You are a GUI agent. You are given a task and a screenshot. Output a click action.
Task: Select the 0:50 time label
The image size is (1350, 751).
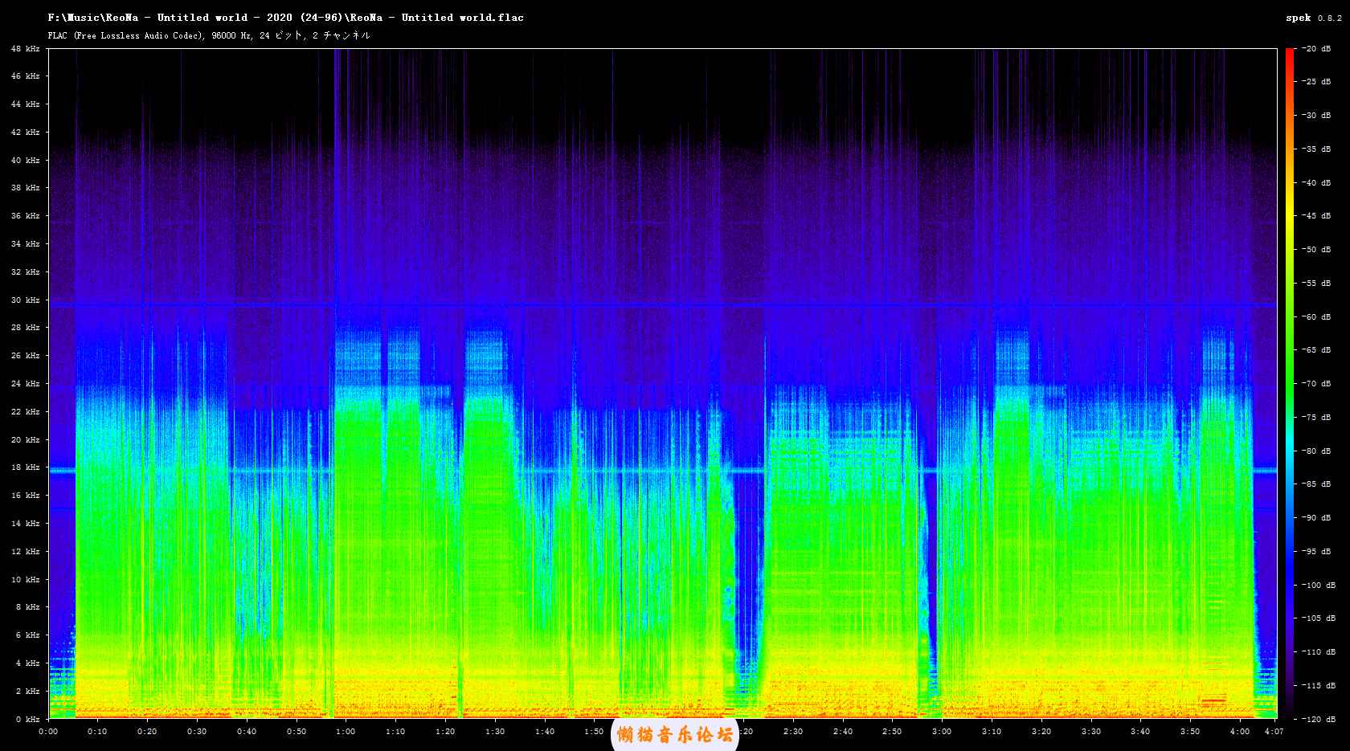(297, 732)
